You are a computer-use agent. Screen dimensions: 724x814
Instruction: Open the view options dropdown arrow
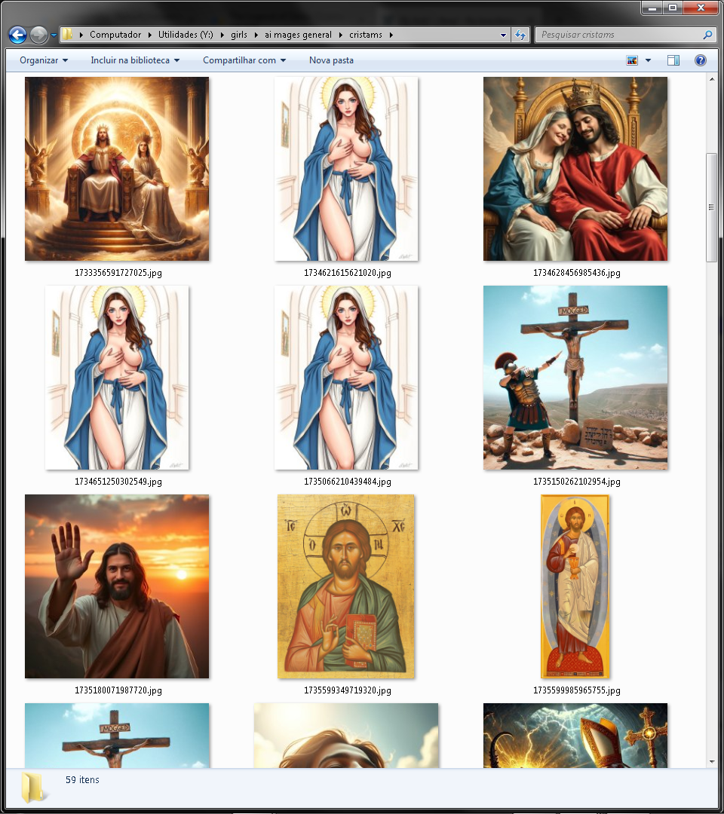click(x=648, y=60)
